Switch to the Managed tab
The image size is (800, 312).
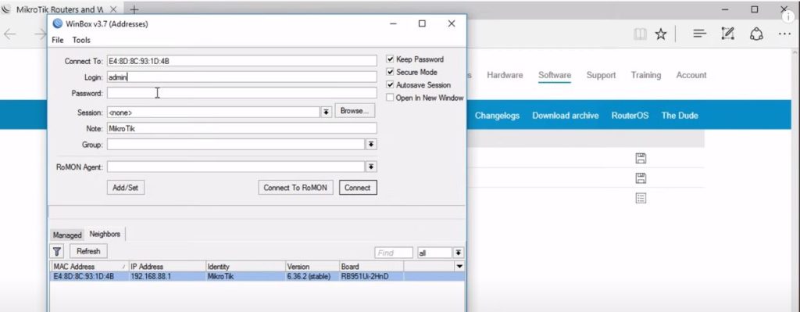67,235
